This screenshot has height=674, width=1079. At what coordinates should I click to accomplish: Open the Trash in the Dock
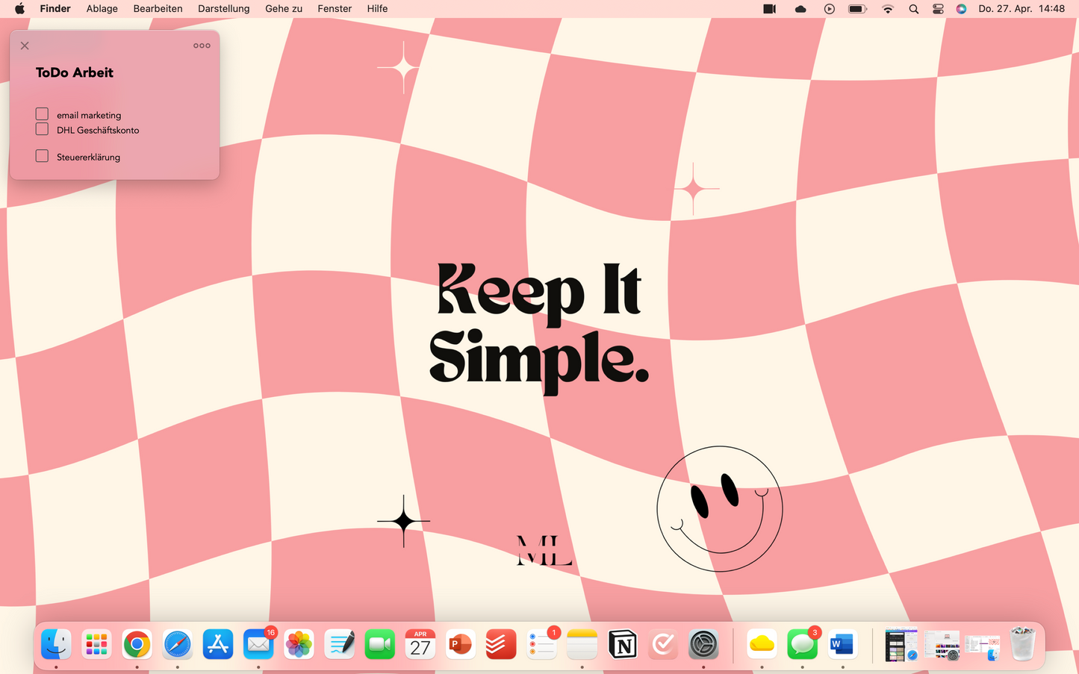(1022, 644)
